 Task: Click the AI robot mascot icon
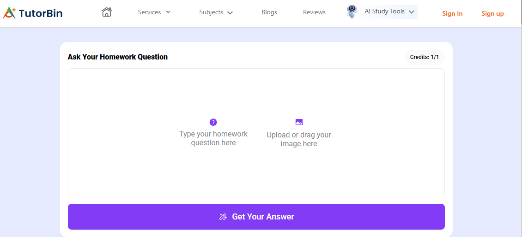pyautogui.click(x=352, y=12)
